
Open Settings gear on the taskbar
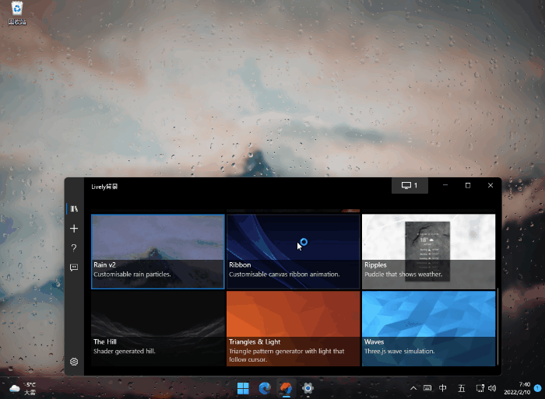pyautogui.click(x=308, y=387)
